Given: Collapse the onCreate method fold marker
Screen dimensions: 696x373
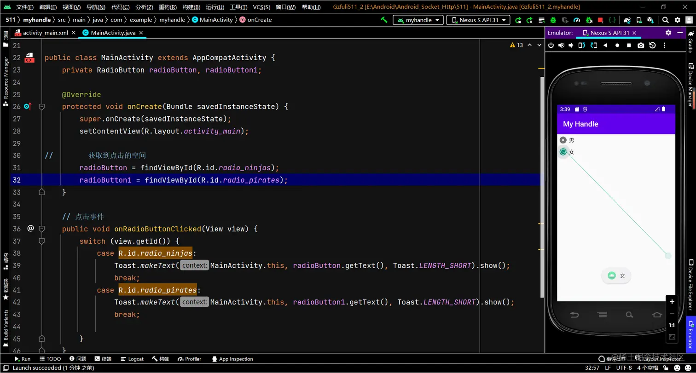Looking at the screenshot, I should 42,107.
